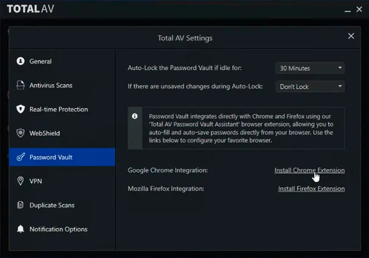Click the Mozilla Firefox Integration label
Viewport: 369px width, 258px height.
[166, 189]
